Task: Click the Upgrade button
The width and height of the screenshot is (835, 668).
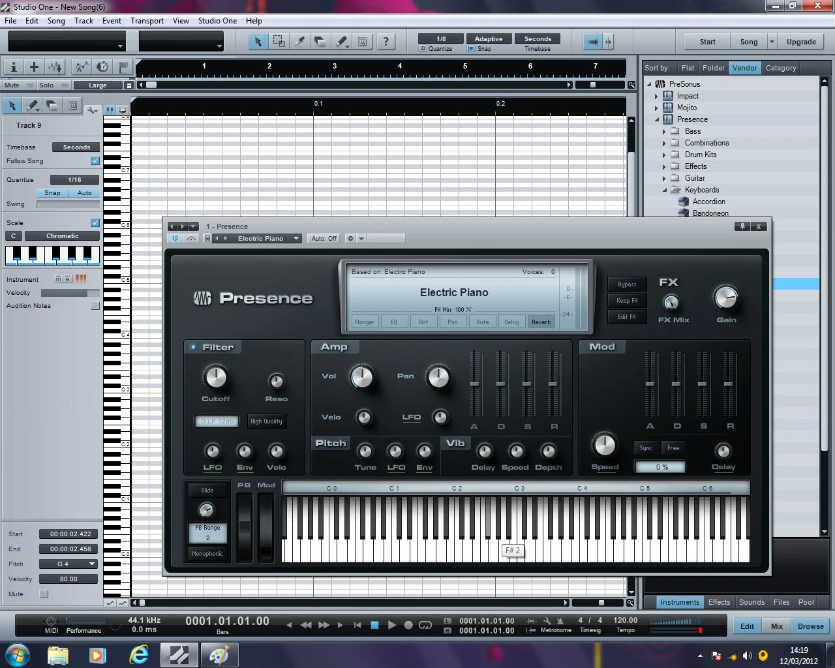Action: 801,42
